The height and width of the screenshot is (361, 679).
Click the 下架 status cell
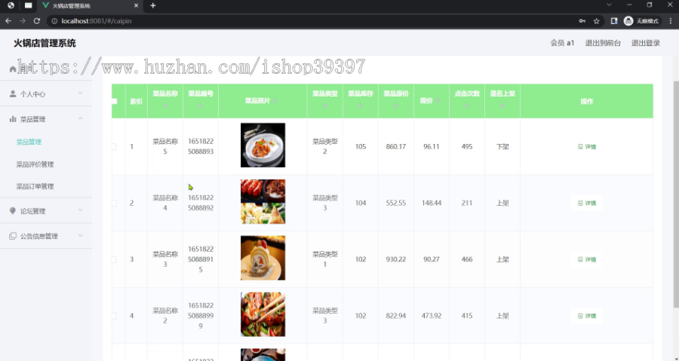coord(502,146)
